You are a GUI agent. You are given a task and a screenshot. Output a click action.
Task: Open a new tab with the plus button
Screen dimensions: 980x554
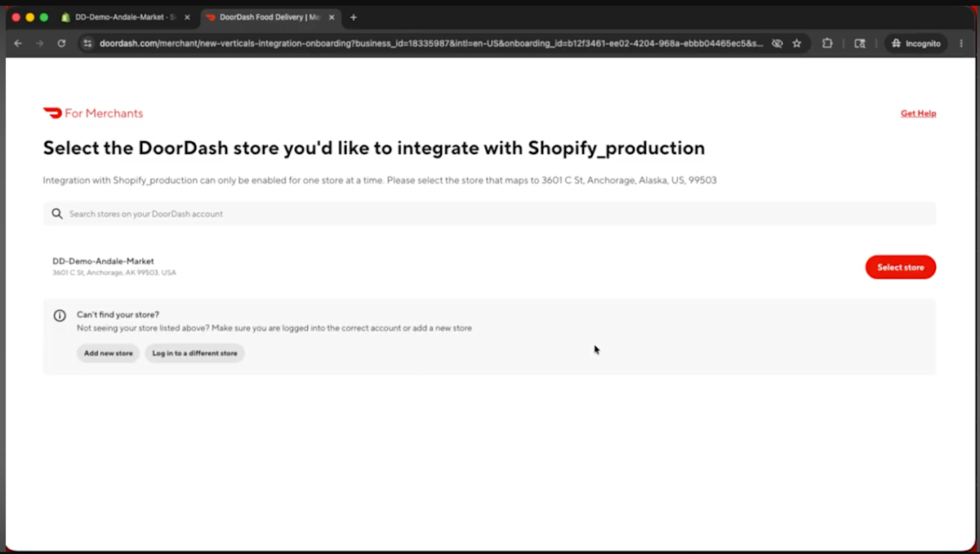pyautogui.click(x=354, y=17)
